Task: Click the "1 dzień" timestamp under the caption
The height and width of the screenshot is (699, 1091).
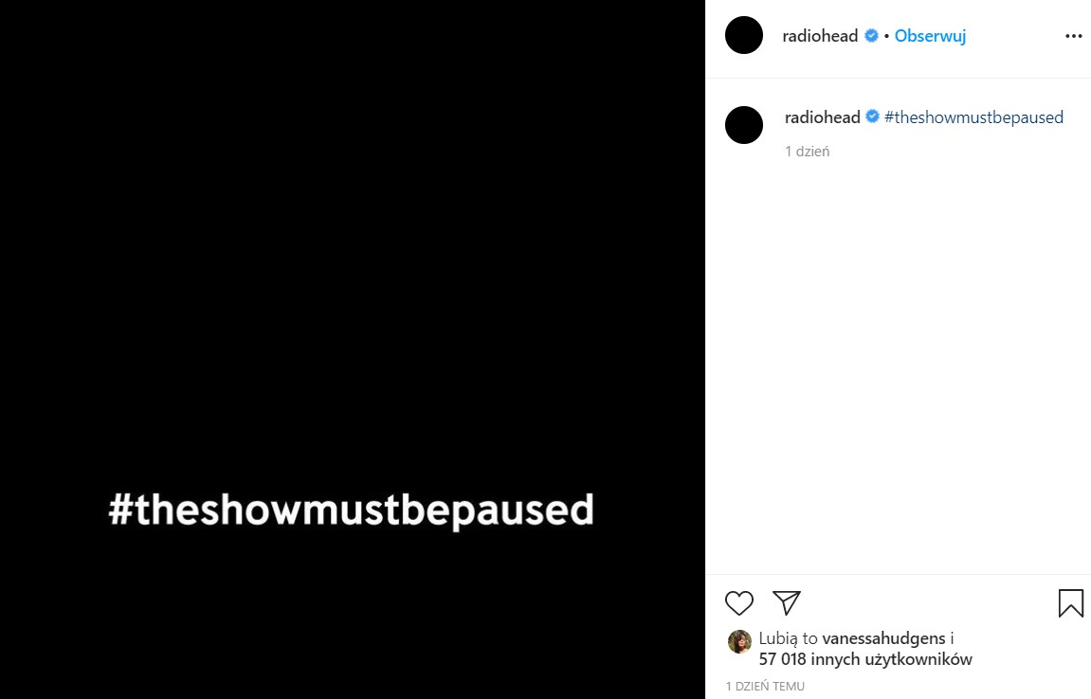Action: coord(807,152)
